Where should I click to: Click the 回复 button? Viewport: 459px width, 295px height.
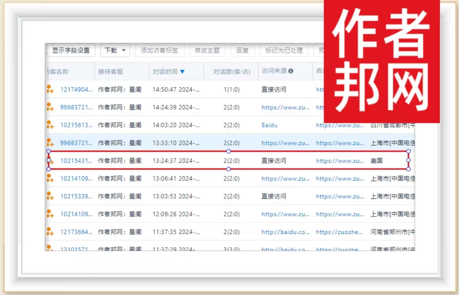[242, 51]
